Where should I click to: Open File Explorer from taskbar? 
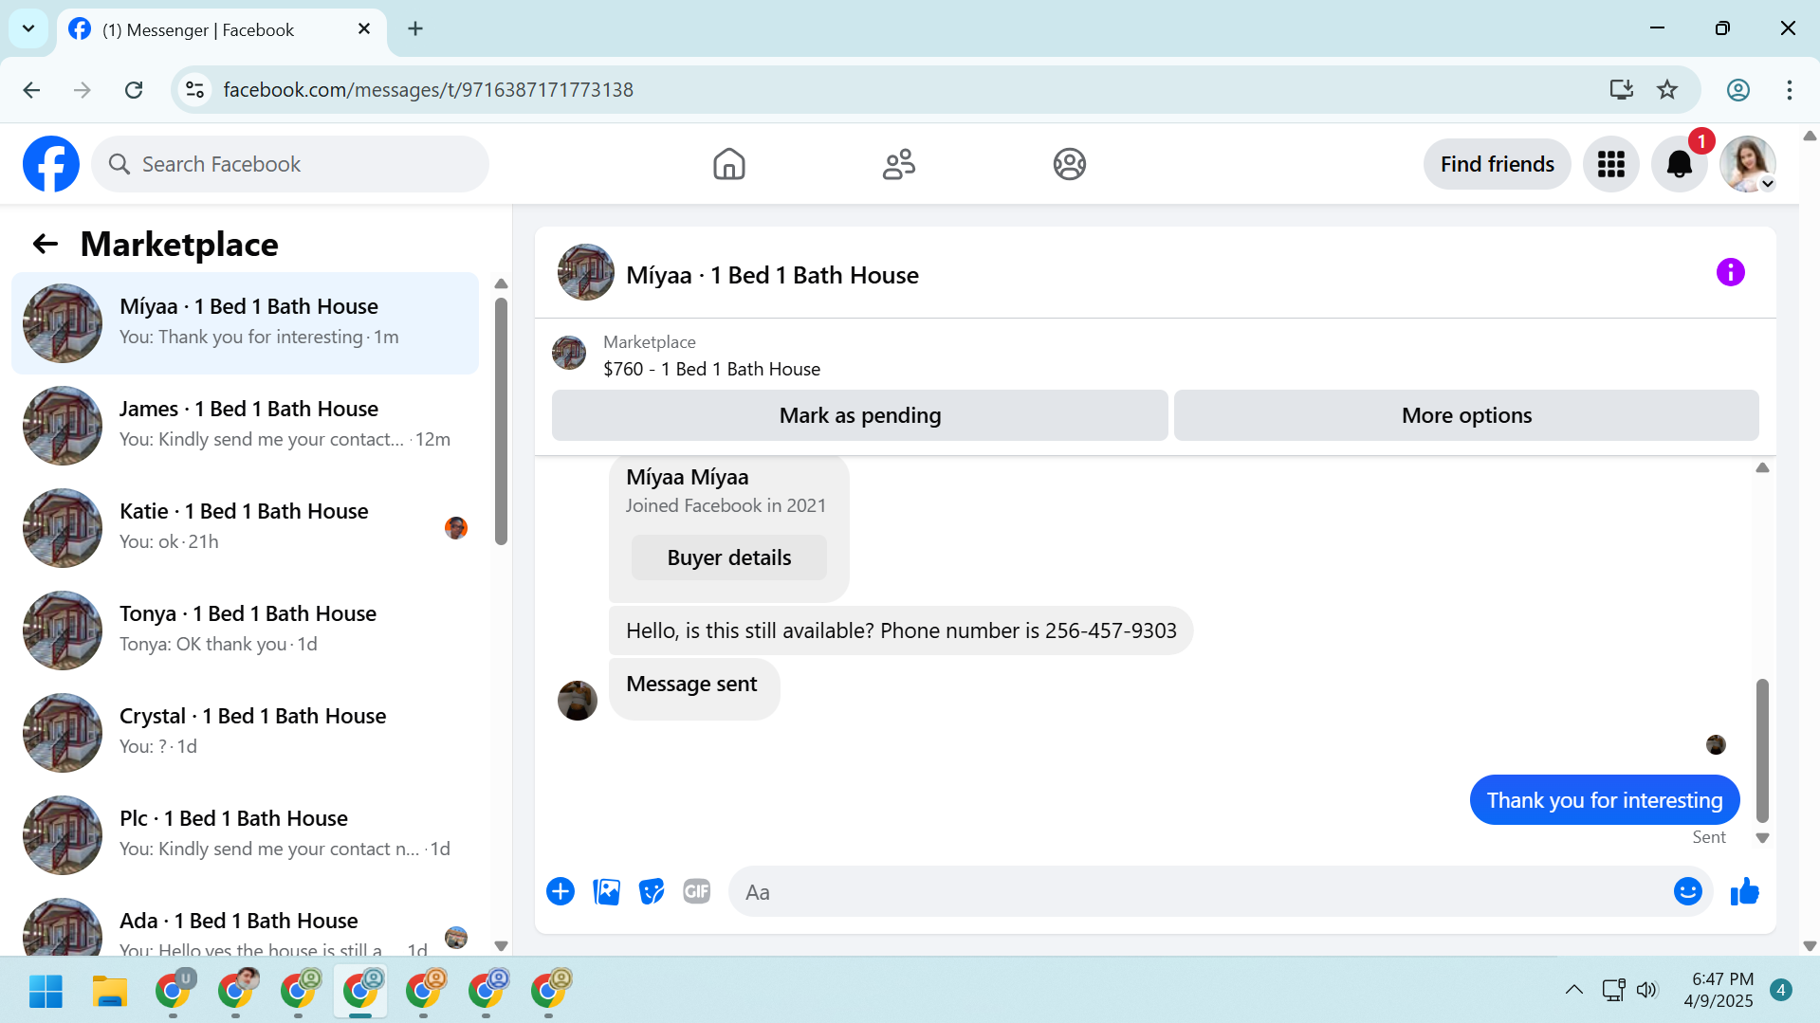click(109, 991)
